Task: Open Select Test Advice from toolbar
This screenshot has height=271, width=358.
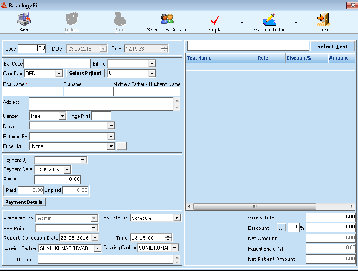Action: tap(167, 20)
